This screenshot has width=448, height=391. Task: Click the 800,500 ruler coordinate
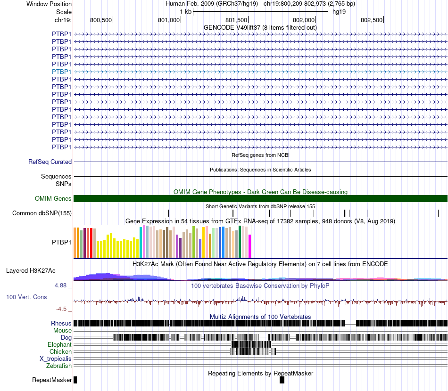pos(101,20)
